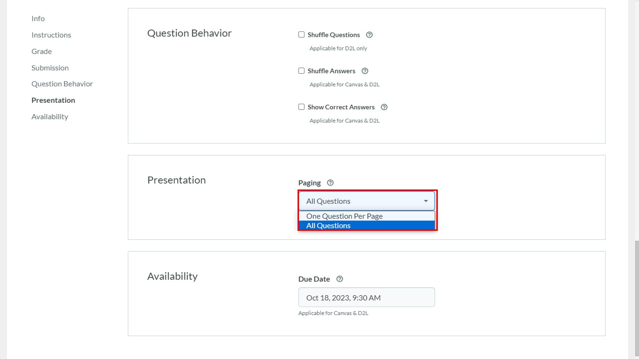
Task: Navigate to Submission in sidebar
Action: (x=50, y=68)
